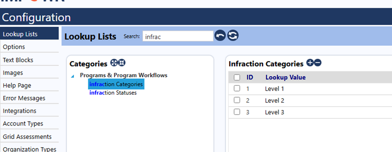This screenshot has height=152, width=392.
Task: Add a new Infraction Categories value
Action: coord(310,63)
